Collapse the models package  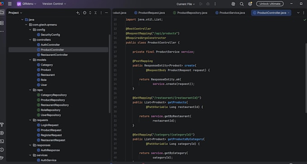point(30,60)
